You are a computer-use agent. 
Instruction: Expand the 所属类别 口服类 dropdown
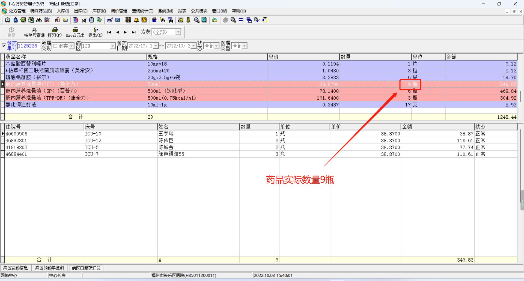71,46
